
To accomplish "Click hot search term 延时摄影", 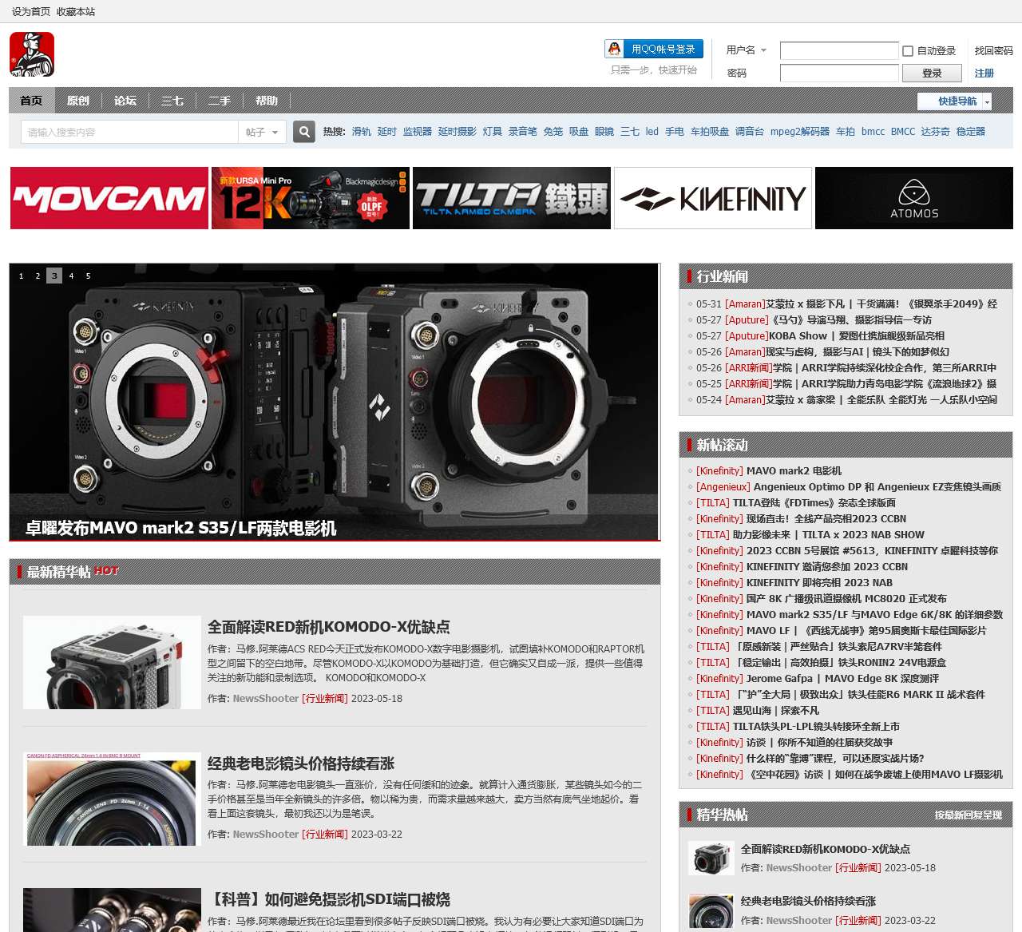I will (458, 132).
